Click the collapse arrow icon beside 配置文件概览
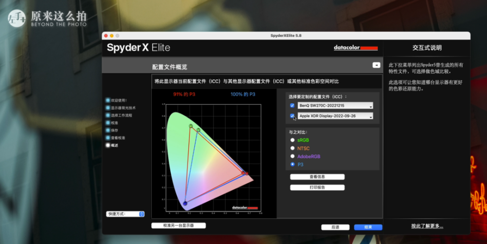Screen dimensions: 487x244 [x=376, y=65]
